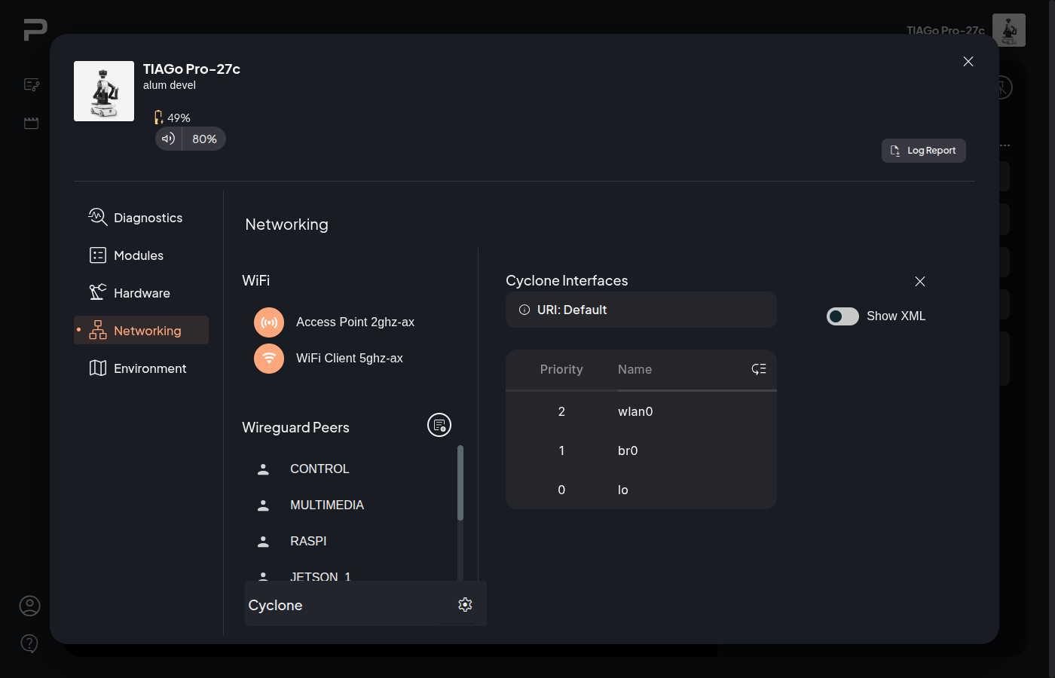Click the Modules list icon
This screenshot has height=678, width=1055.
(x=98, y=255)
